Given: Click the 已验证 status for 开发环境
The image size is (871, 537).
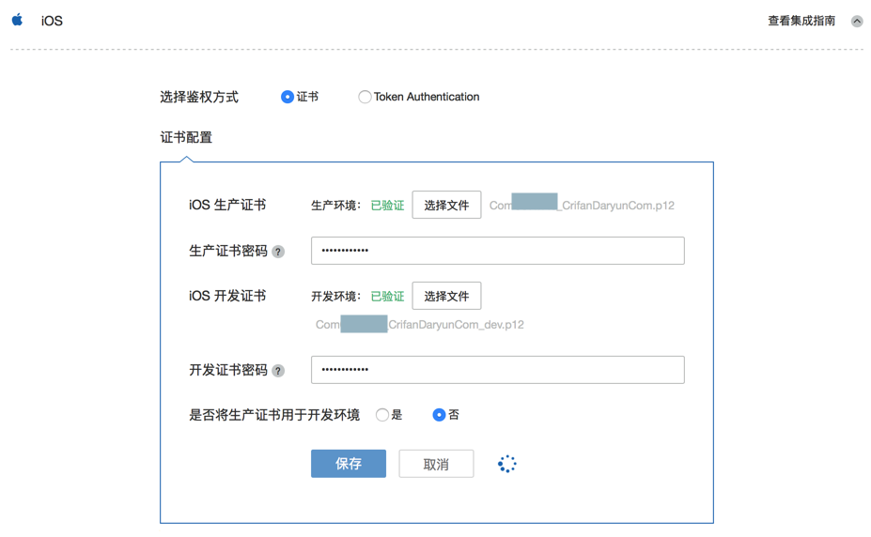Looking at the screenshot, I should (387, 296).
